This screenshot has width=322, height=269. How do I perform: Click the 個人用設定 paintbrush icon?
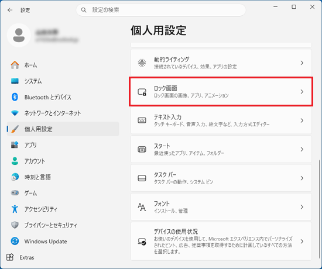click(15, 129)
